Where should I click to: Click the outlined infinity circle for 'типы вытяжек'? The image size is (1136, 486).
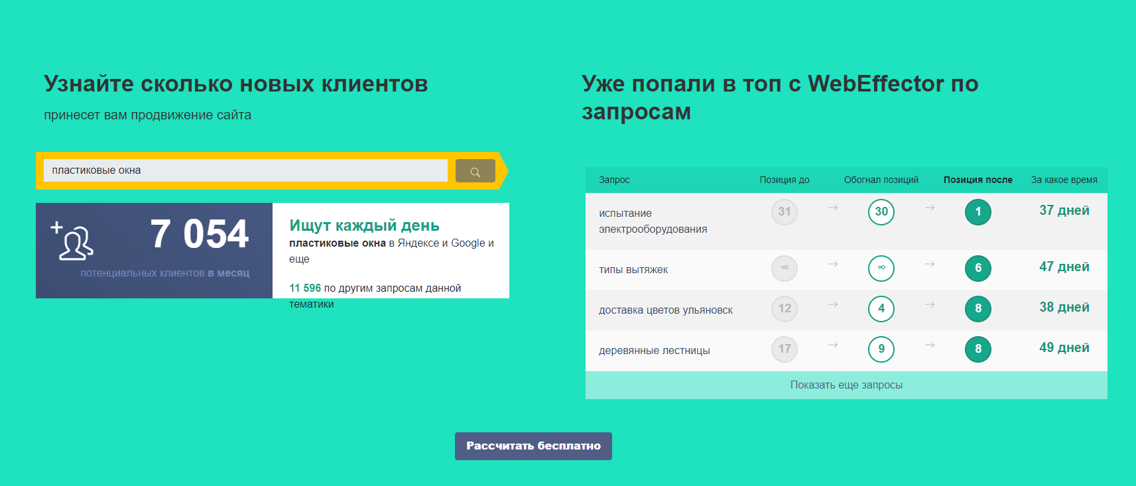pyautogui.click(x=881, y=269)
